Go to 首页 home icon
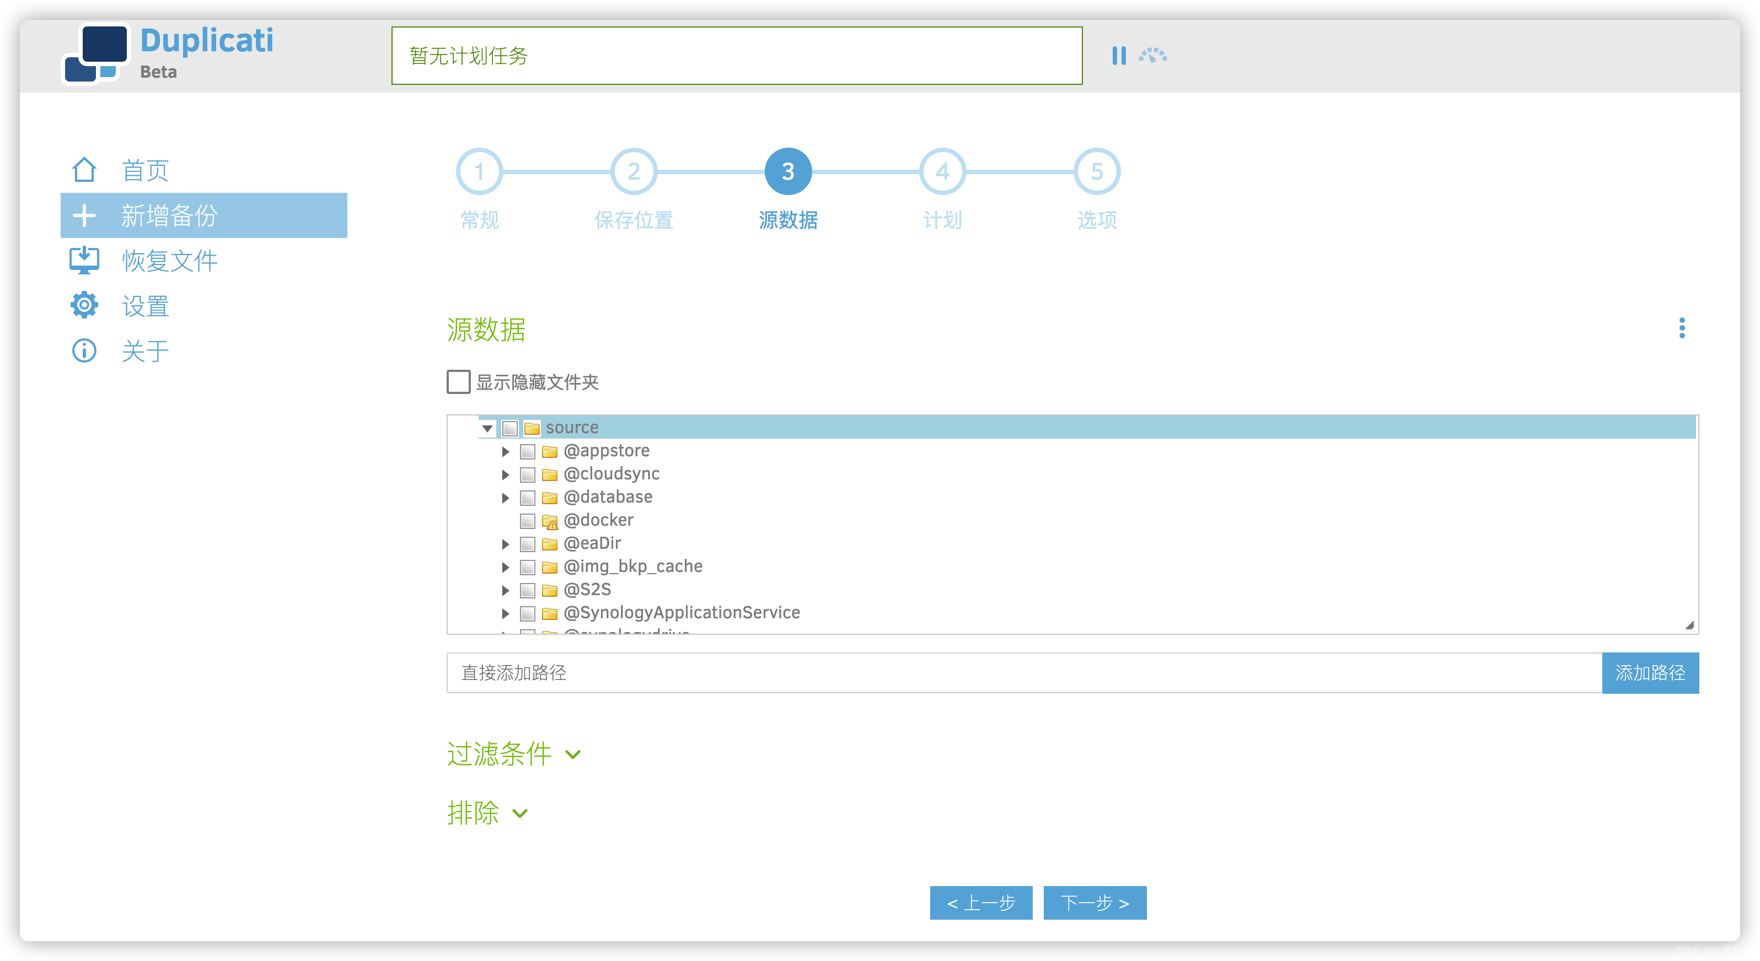The width and height of the screenshot is (1760, 961). click(84, 170)
